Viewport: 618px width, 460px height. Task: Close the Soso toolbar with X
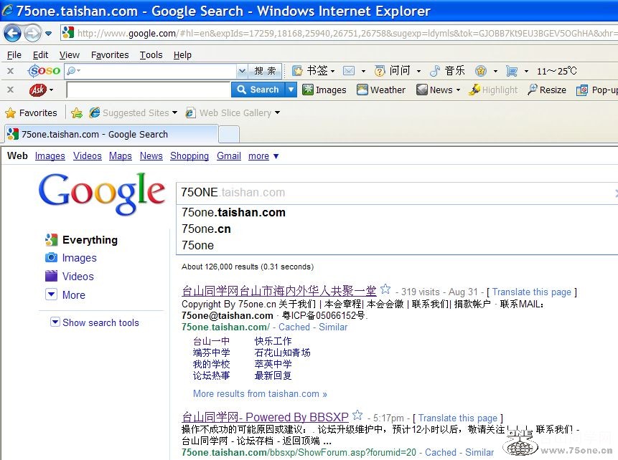pos(11,71)
